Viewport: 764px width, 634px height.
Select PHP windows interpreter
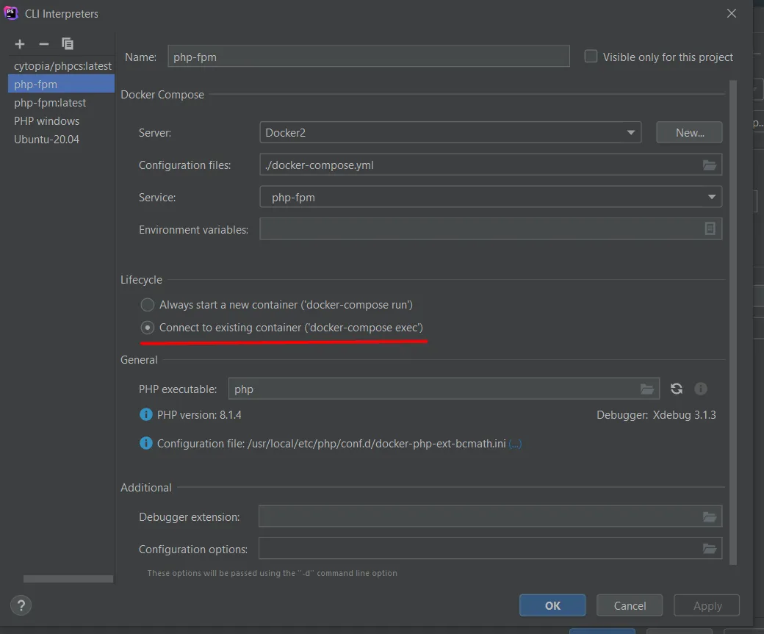[x=62, y=121]
